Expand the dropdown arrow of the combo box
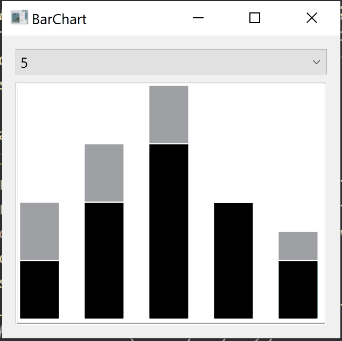 pos(316,62)
